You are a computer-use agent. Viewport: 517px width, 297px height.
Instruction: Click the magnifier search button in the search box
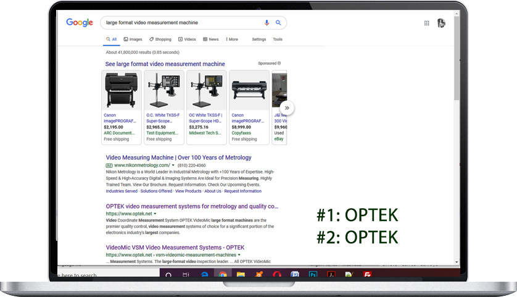(x=278, y=22)
